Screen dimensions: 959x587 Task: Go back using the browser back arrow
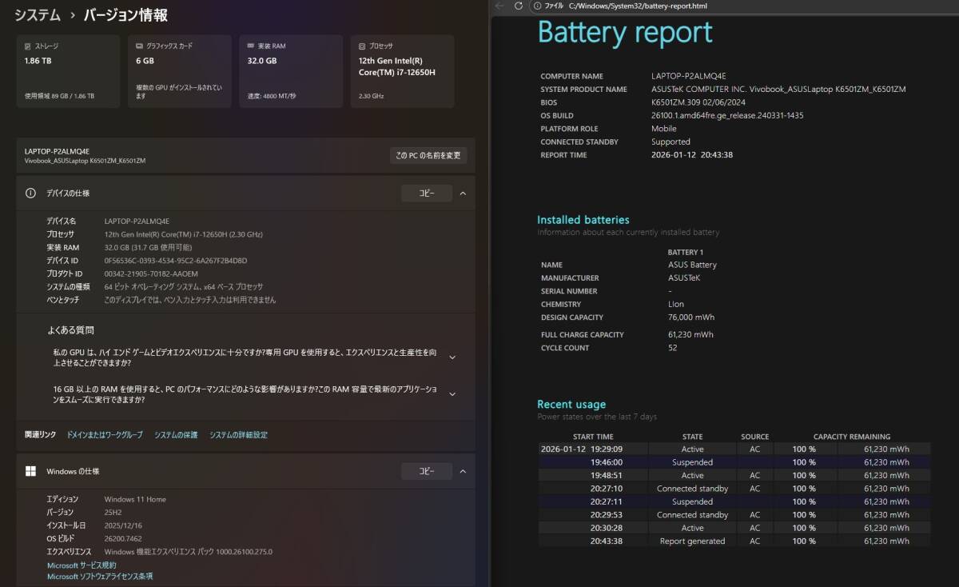tap(499, 6)
